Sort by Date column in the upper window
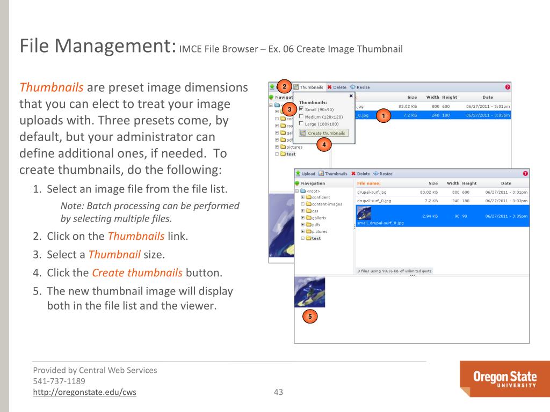The image size is (550, 412). tap(488, 97)
